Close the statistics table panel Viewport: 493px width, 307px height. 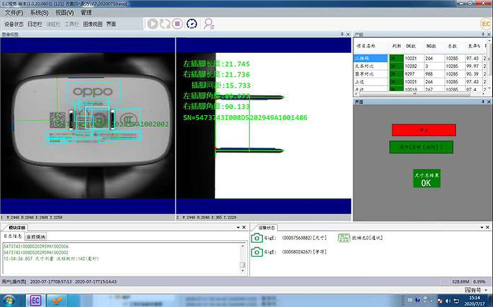click(x=489, y=34)
